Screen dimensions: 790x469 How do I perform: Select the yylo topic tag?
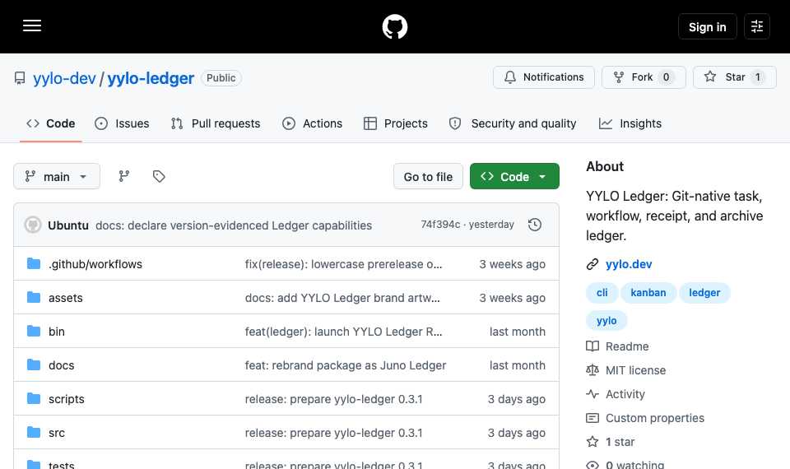pyautogui.click(x=606, y=320)
